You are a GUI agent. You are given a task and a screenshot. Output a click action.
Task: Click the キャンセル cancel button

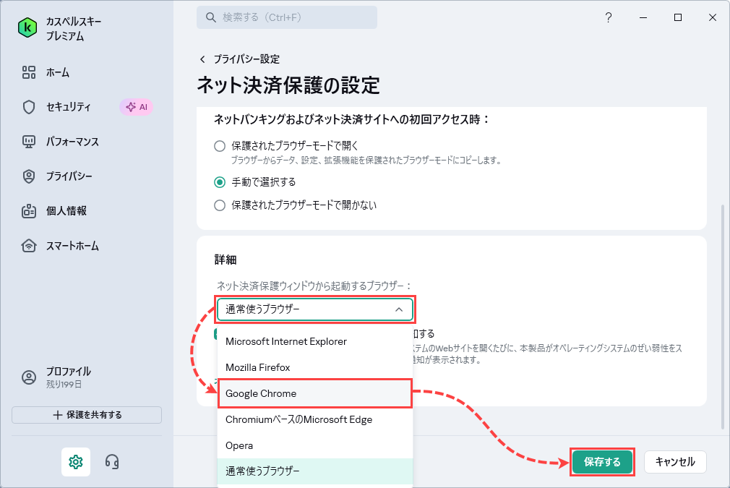coord(675,462)
